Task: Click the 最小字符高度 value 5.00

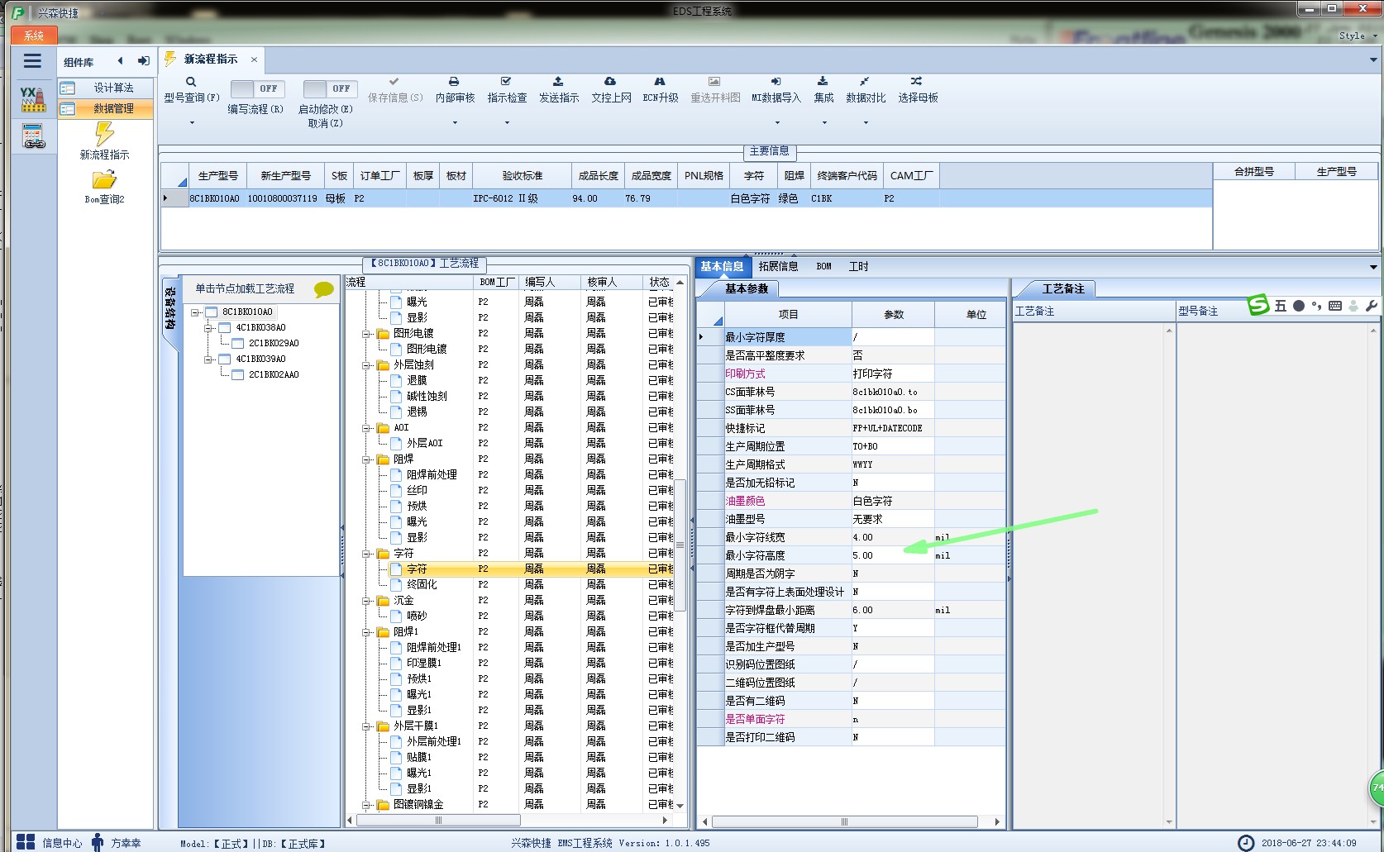Action: coord(893,555)
